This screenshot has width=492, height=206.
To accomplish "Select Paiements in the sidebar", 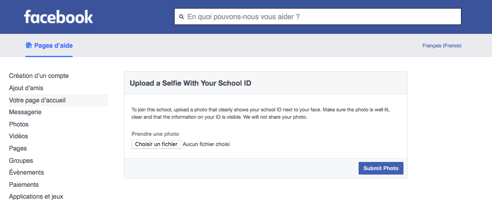I will point(24,185).
